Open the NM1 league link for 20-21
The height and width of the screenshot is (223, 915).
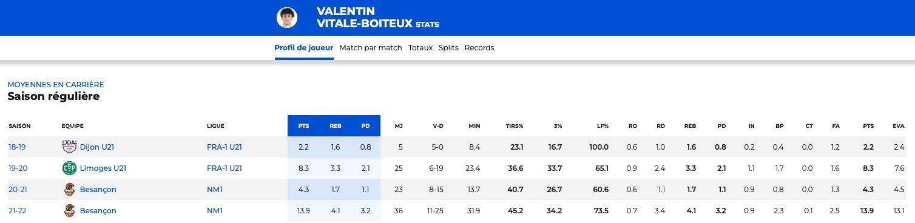coord(215,189)
